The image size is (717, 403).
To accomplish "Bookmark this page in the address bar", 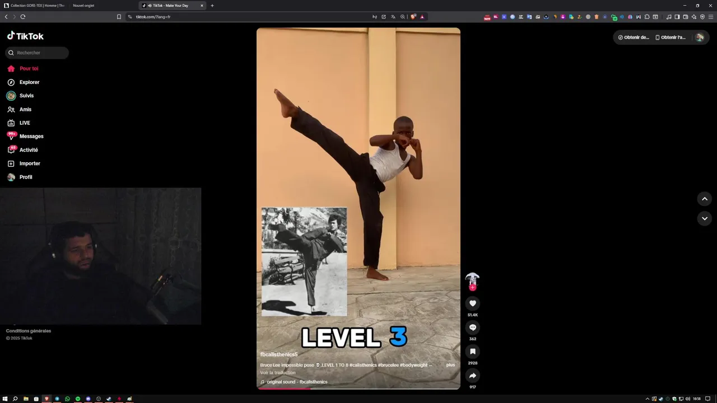I will 119,17.
